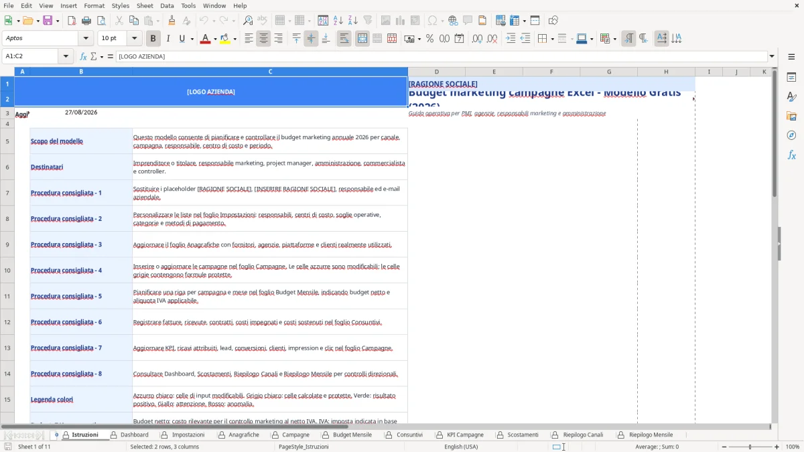This screenshot has height=452, width=804.
Task: Open the sidebar Functions deck
Action: 791,155
